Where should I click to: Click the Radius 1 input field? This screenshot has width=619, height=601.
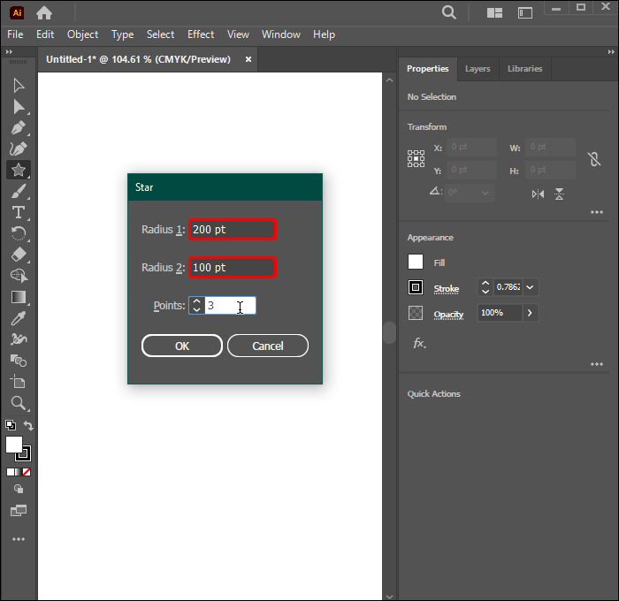pyautogui.click(x=233, y=230)
